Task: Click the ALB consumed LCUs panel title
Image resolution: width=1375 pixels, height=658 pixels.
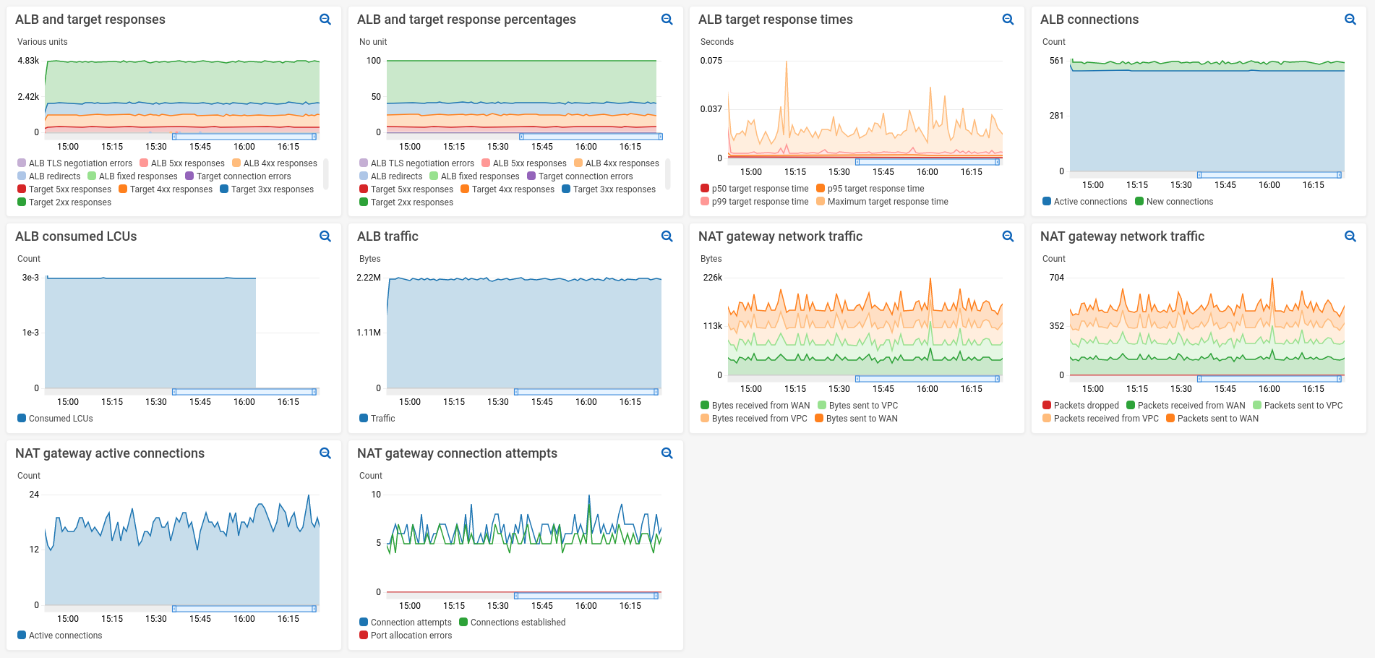Action: click(x=76, y=236)
